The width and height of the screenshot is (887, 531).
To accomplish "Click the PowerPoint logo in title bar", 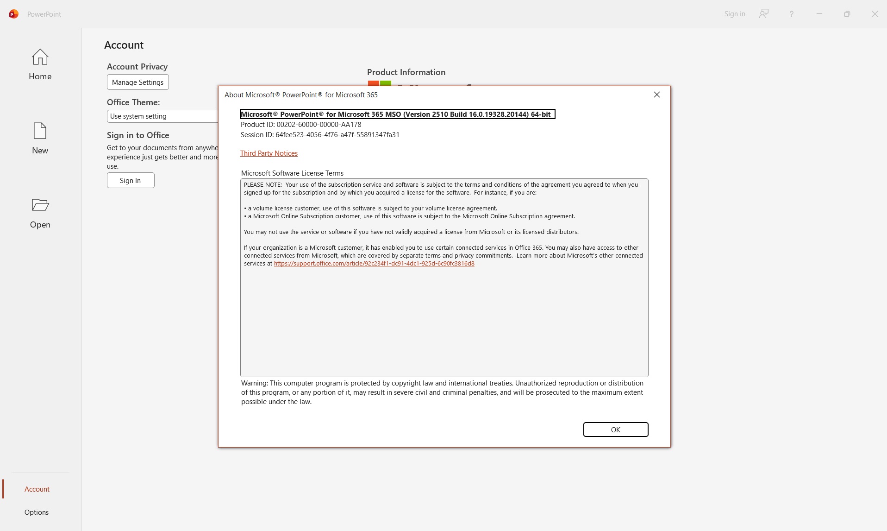I will pyautogui.click(x=14, y=14).
